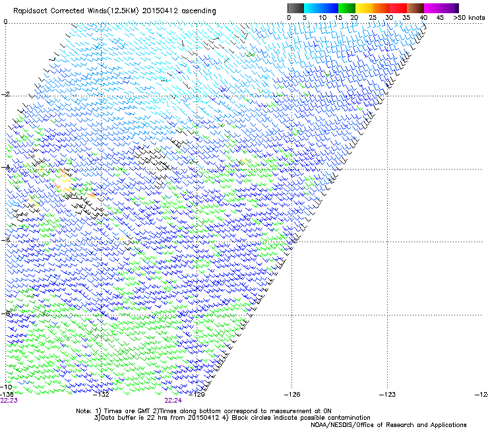Click the 'Rapidscat Corrected Winds(12.5KM)' title text
The width and height of the screenshot is (488, 429).
76,11
